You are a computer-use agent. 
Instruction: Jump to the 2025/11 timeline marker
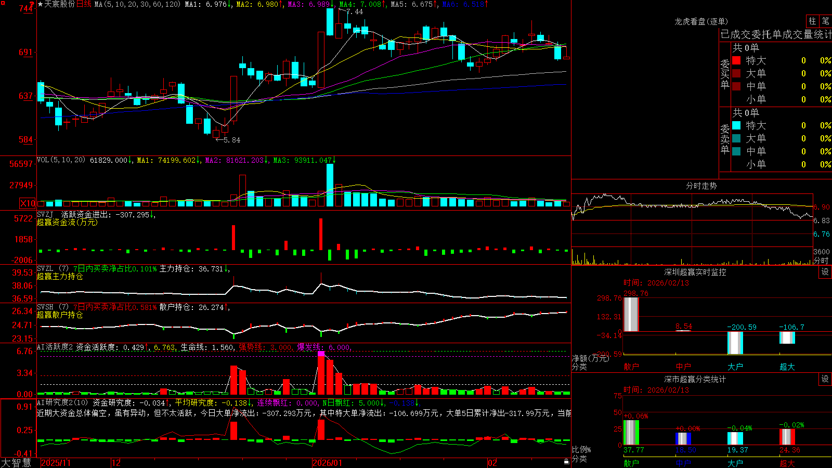coord(56,463)
